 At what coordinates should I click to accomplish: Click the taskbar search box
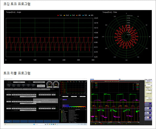pos(40,124)
